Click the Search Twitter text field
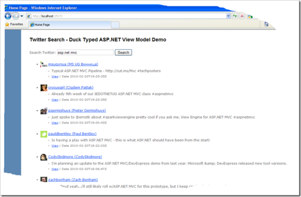301x197 pixels. point(85,53)
